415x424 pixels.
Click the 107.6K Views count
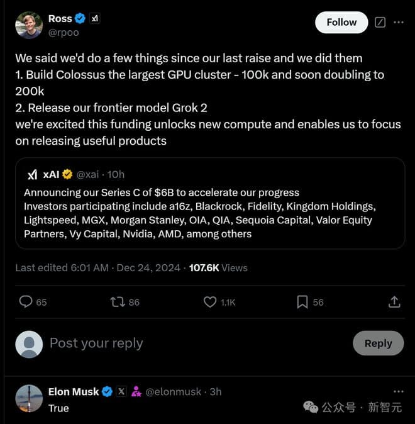pos(218,267)
